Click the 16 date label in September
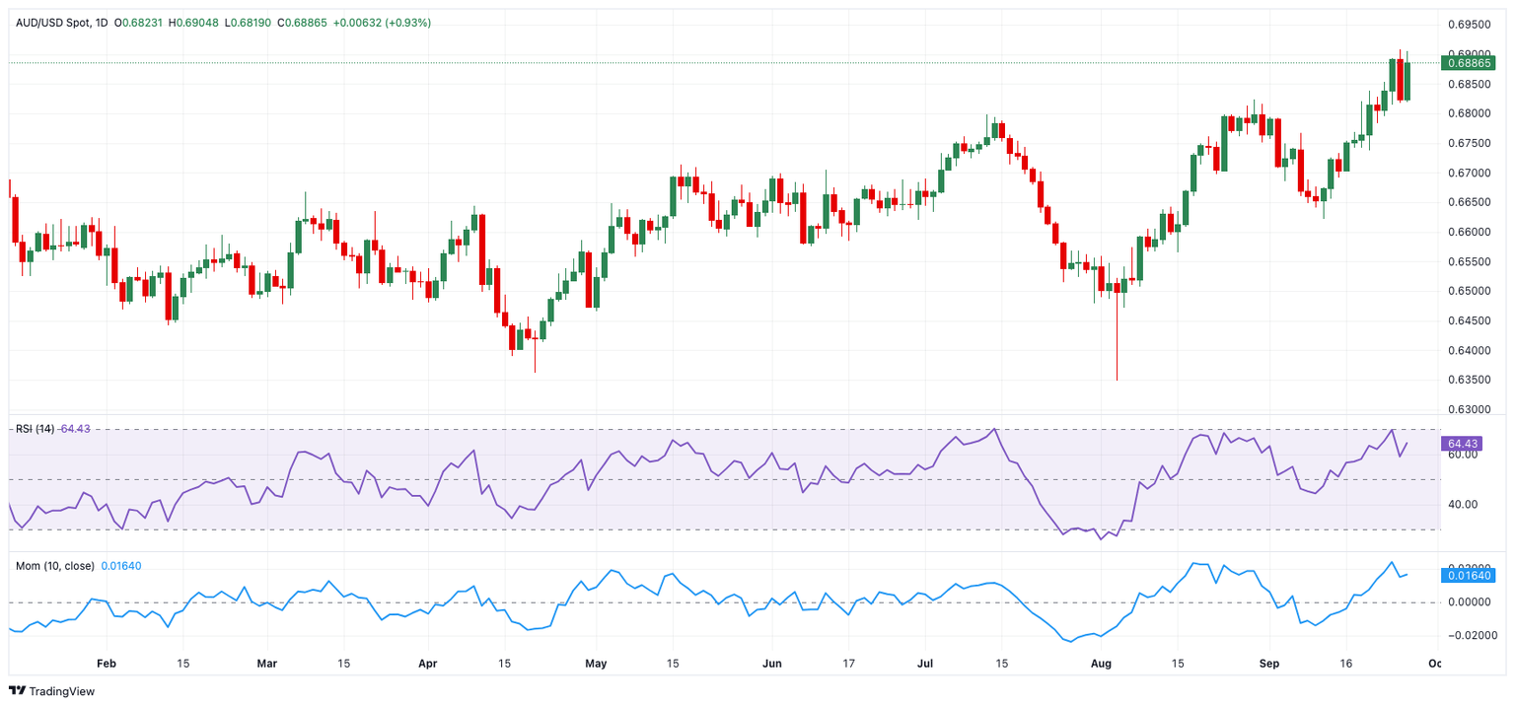 pos(1345,664)
